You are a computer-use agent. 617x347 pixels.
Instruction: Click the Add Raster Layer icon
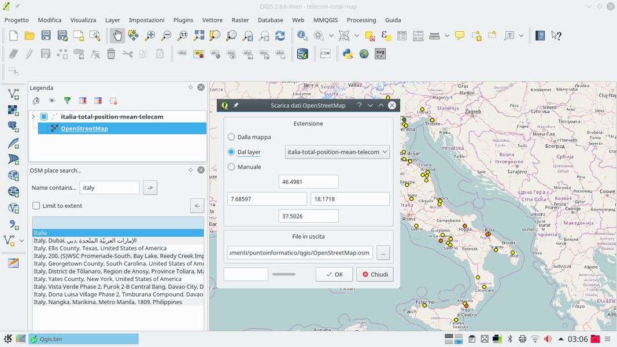pos(13,110)
